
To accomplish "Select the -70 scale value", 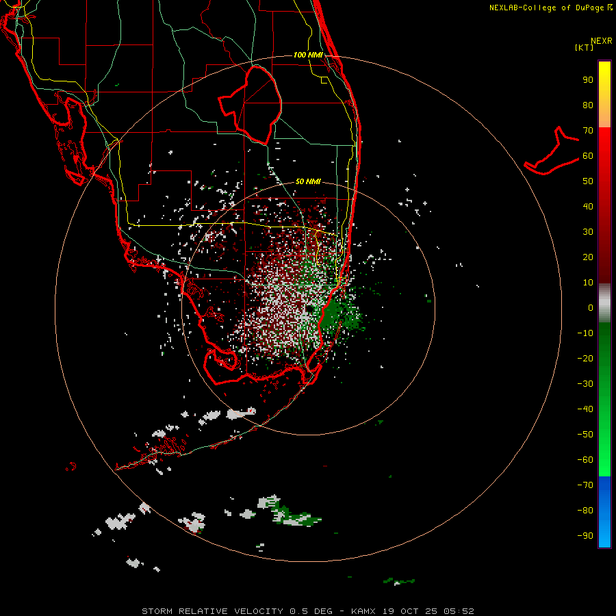I will (x=585, y=485).
